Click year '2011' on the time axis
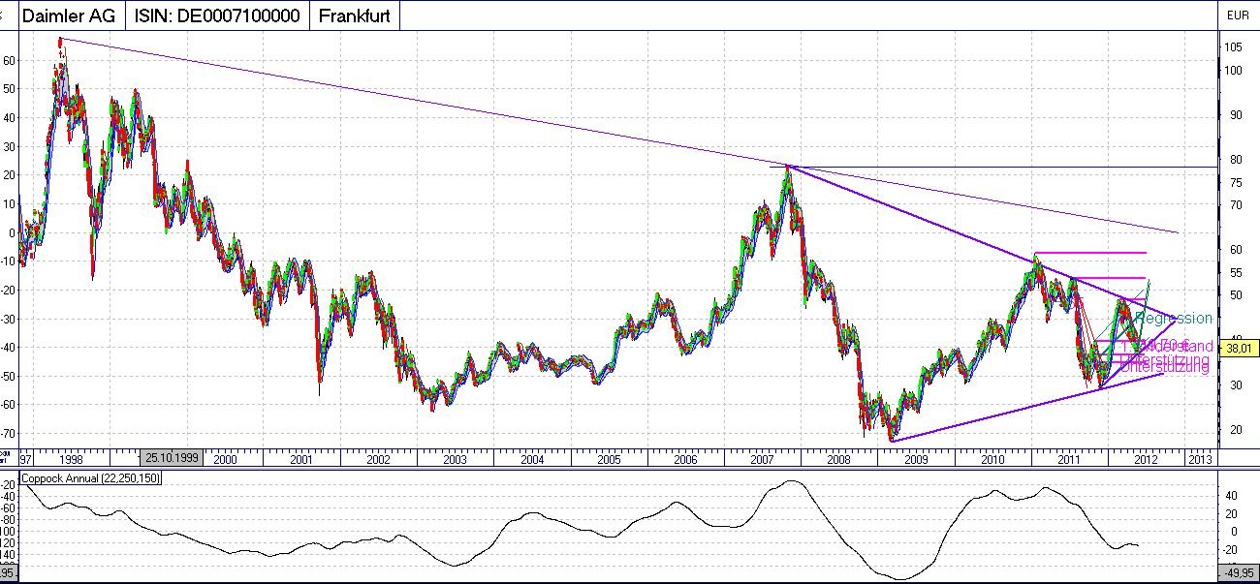Screen dimensions: 1260x584 pyautogui.click(x=1069, y=459)
